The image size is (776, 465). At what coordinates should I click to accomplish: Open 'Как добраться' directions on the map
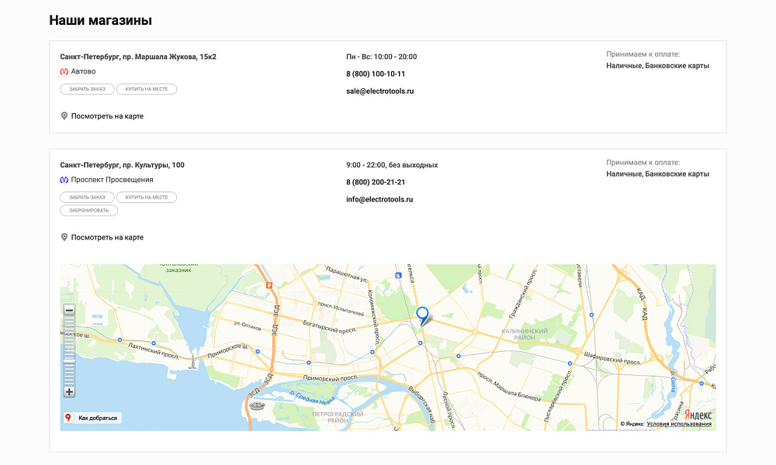(x=92, y=418)
